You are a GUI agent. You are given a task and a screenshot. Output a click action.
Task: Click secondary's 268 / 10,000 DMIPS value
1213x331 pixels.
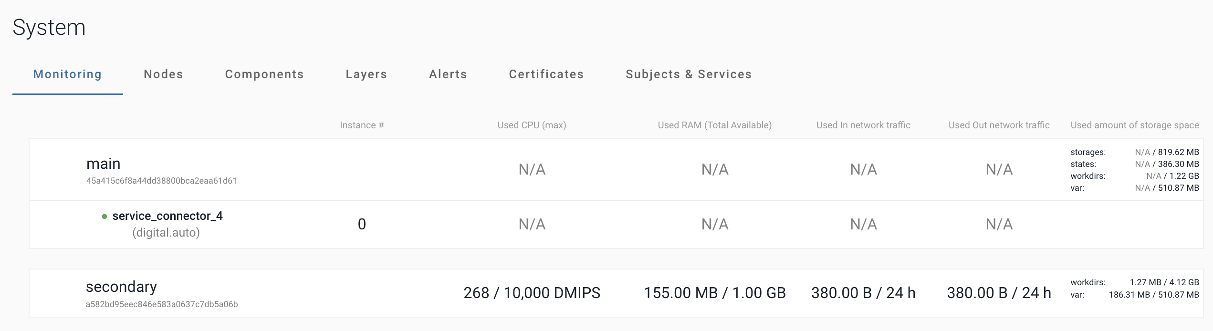point(532,293)
